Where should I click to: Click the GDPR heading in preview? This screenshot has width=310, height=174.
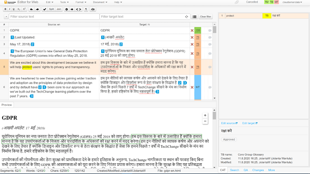pos(9,118)
